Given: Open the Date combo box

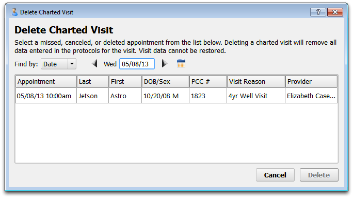Looking at the screenshot, I should tap(58, 64).
